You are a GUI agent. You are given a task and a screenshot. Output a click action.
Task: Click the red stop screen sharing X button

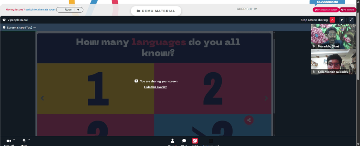coord(332,20)
